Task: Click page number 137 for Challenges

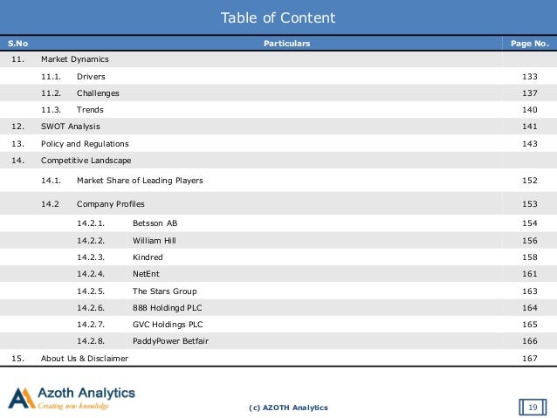Action: click(530, 93)
